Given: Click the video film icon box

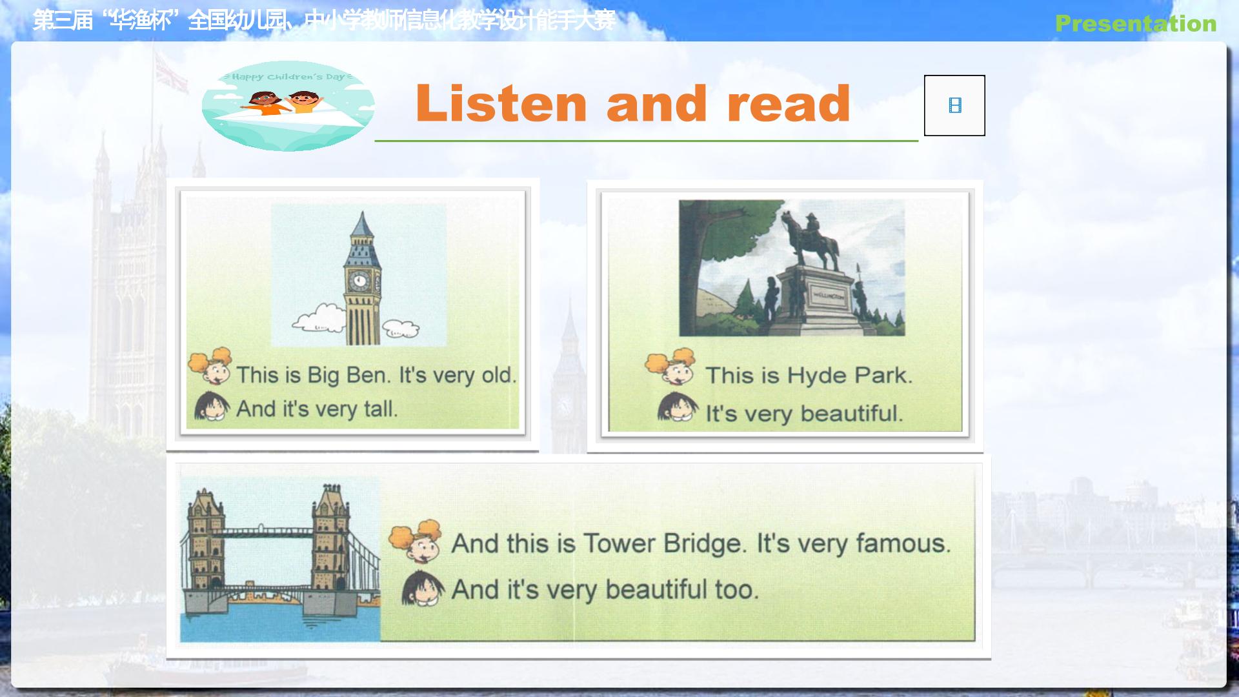Looking at the screenshot, I should point(954,105).
